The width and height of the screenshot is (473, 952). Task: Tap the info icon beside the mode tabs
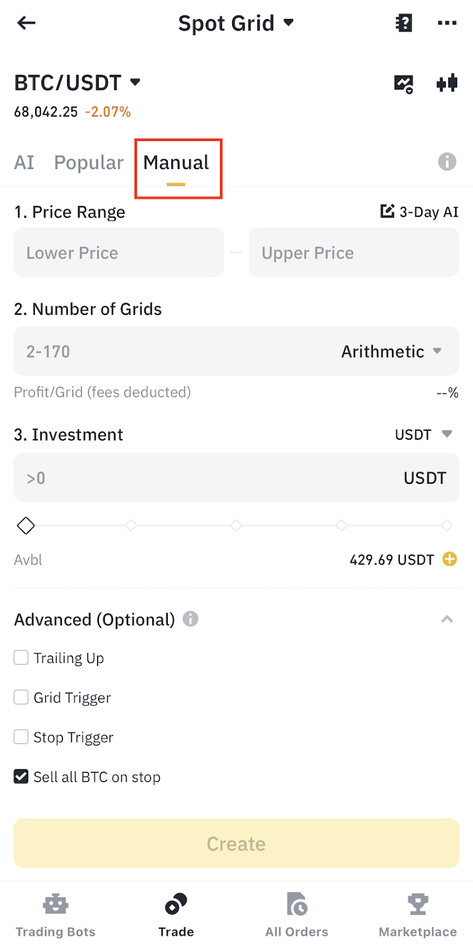[447, 162]
